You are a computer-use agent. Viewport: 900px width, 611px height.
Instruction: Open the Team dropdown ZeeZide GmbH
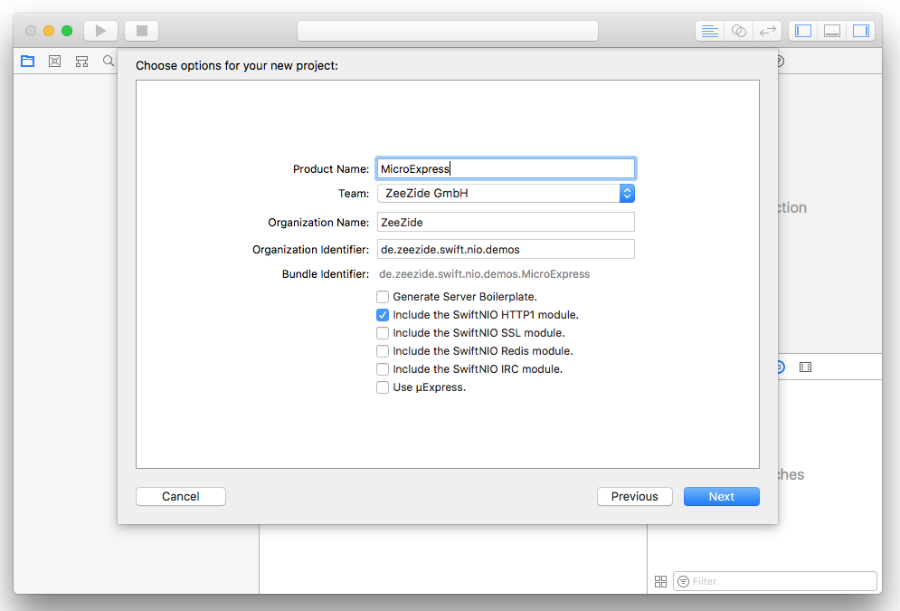tap(506, 193)
